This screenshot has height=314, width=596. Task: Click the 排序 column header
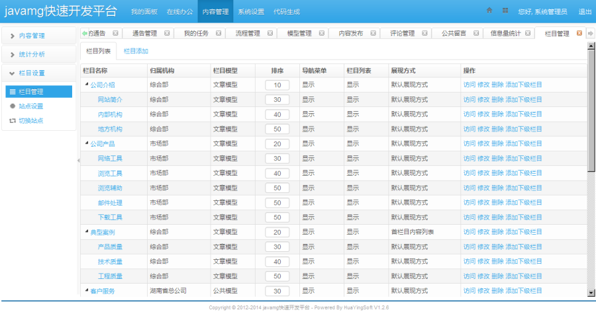pos(277,71)
